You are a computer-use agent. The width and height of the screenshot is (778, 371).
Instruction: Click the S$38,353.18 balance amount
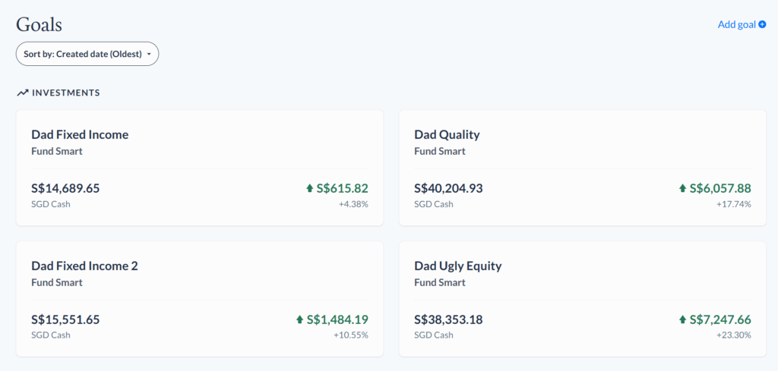point(448,319)
